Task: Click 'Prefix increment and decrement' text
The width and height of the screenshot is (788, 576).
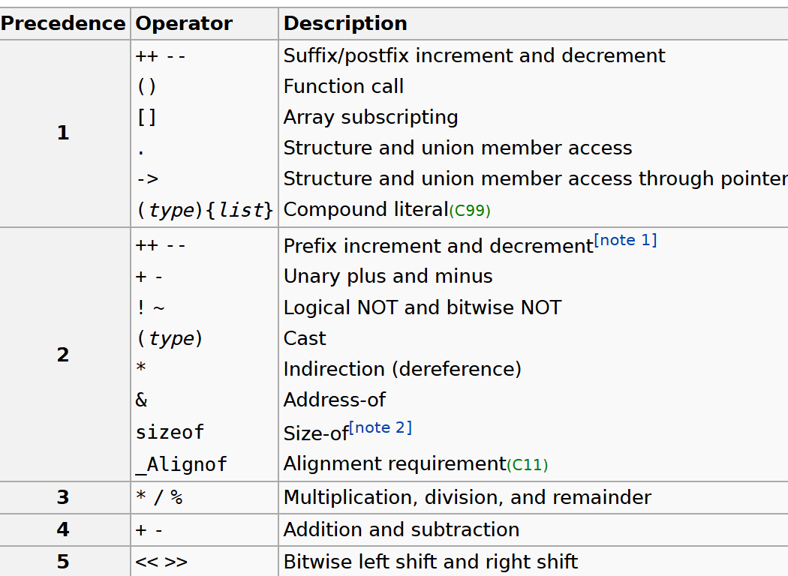Action: (438, 246)
